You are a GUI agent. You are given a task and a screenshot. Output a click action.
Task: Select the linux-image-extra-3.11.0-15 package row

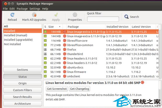coord(101,32)
